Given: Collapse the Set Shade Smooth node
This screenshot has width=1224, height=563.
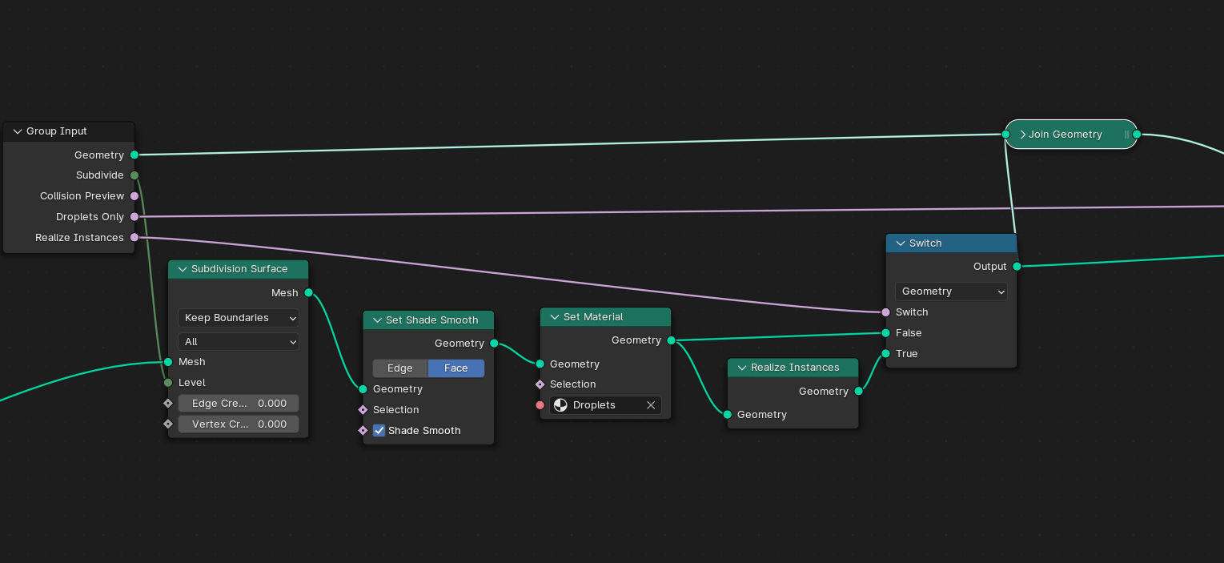Looking at the screenshot, I should [x=377, y=320].
